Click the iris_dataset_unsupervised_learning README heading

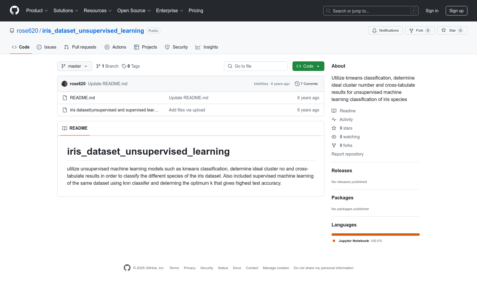(148, 151)
